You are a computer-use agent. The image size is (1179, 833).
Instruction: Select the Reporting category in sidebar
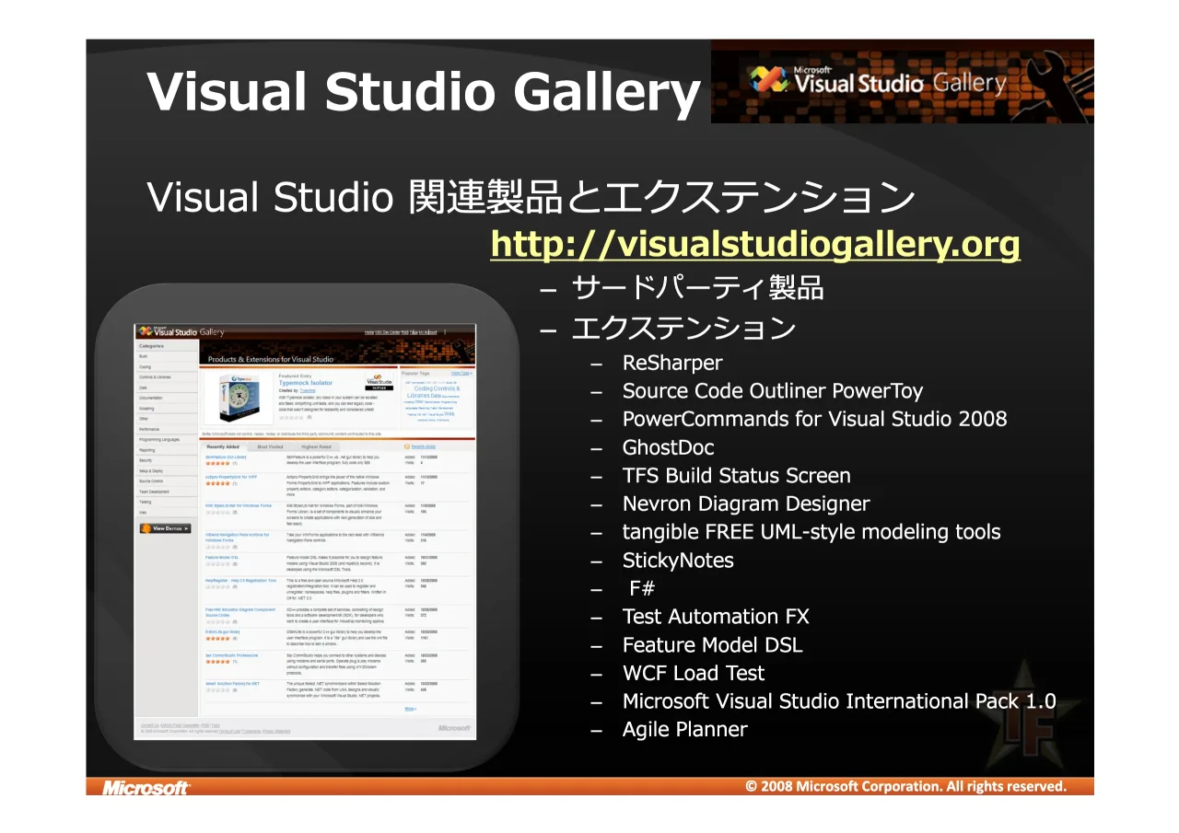pyautogui.click(x=167, y=450)
